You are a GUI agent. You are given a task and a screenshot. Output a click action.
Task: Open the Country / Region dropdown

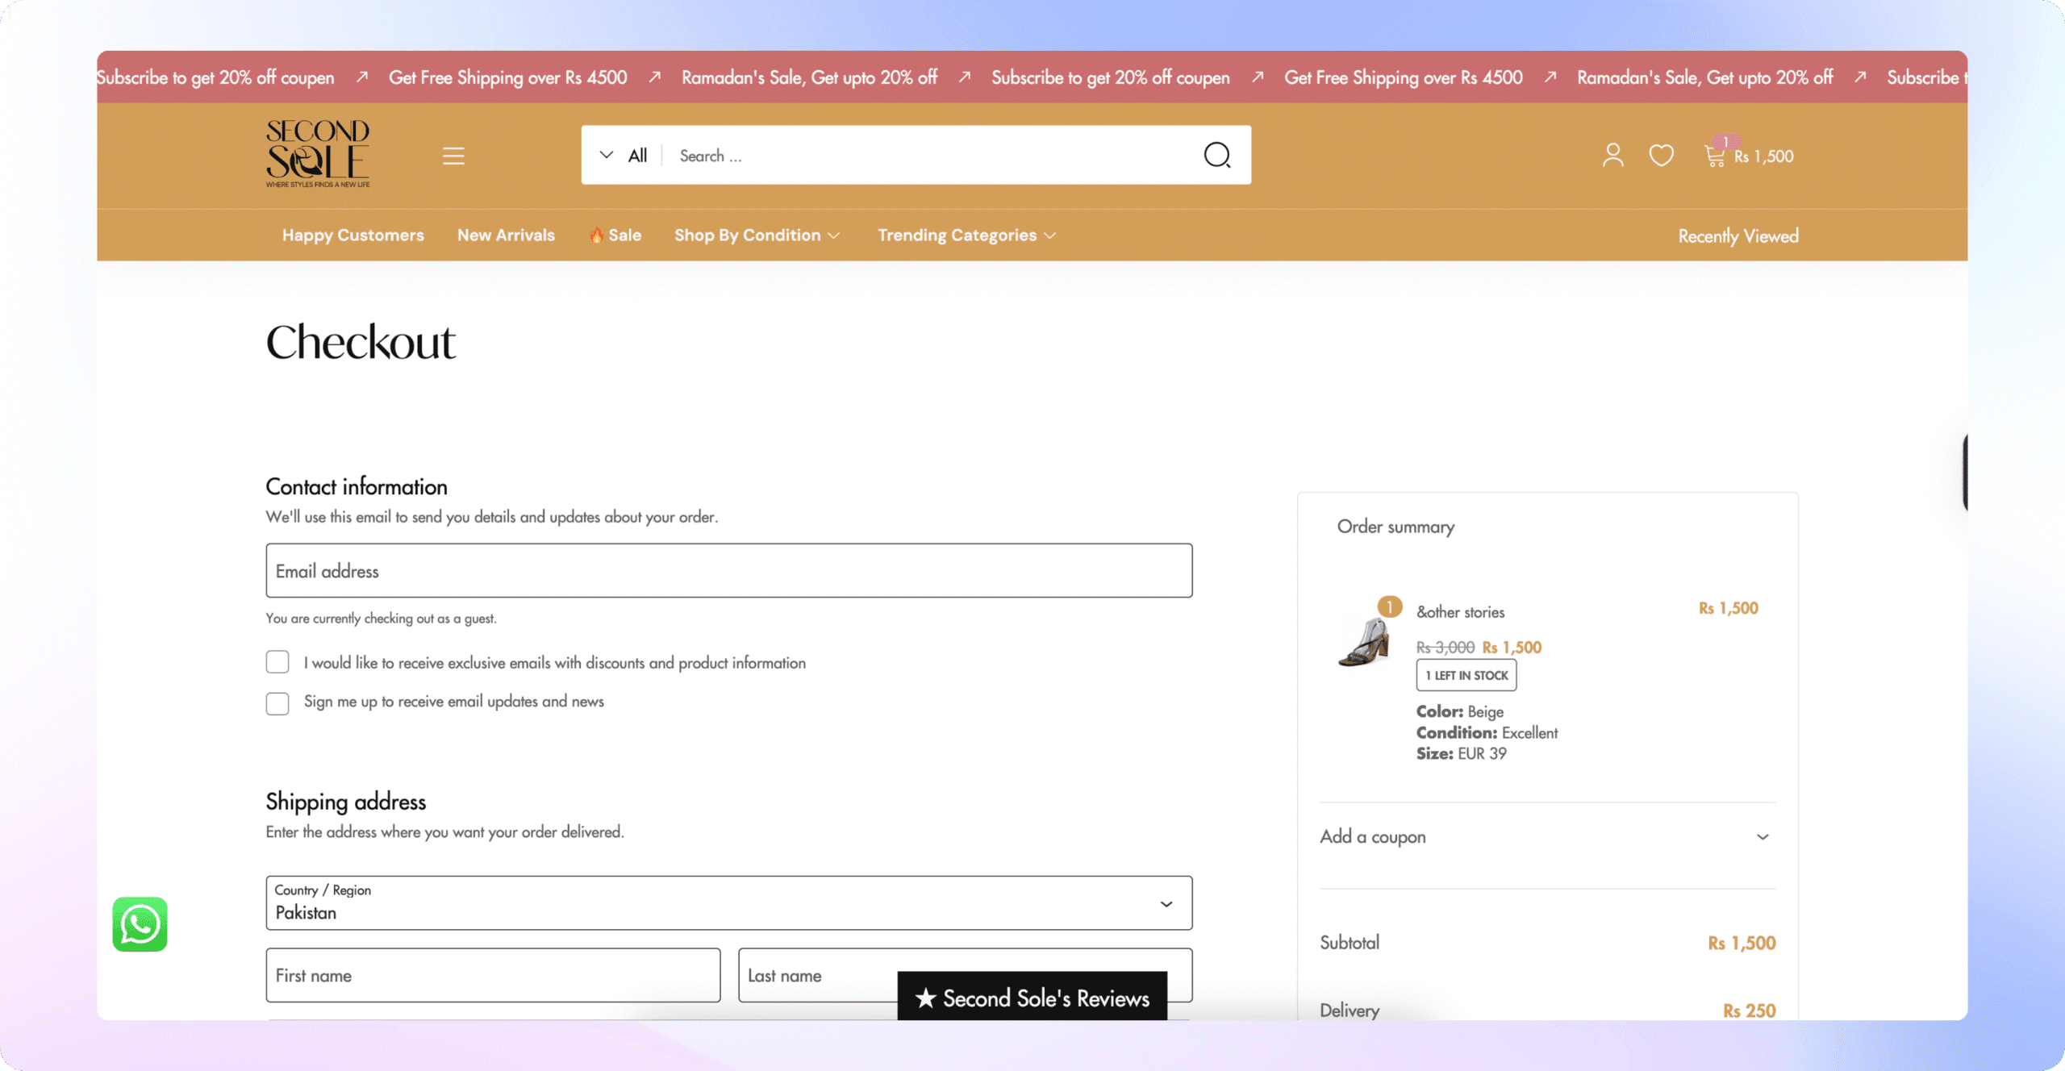(x=729, y=903)
